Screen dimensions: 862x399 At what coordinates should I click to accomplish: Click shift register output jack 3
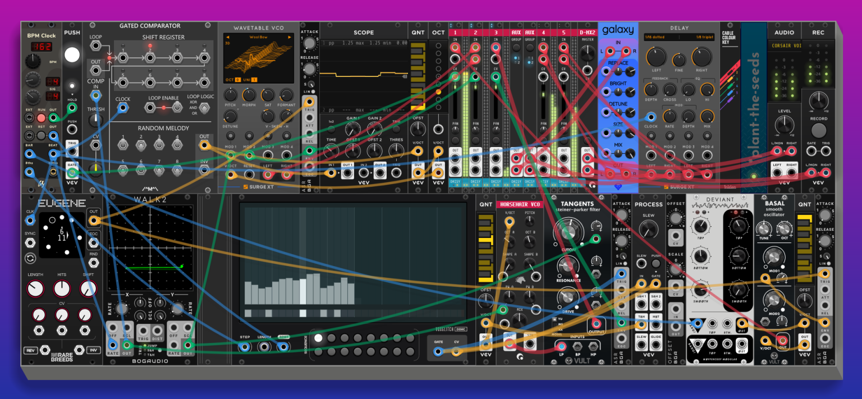177,58
